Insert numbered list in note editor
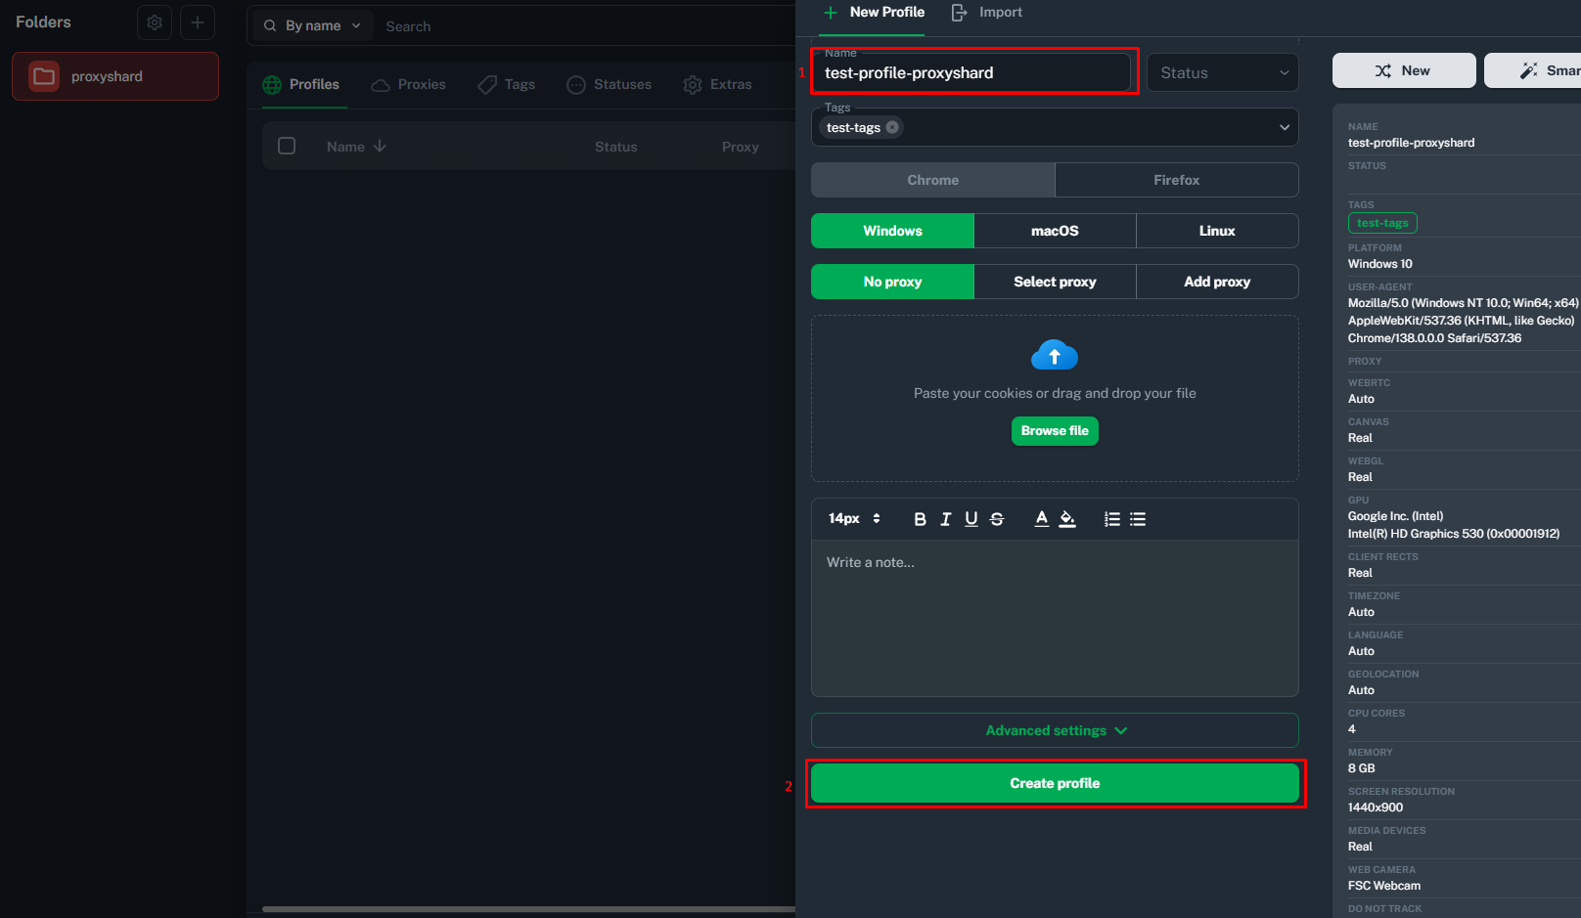Image resolution: width=1581 pixels, height=918 pixels. (1112, 519)
